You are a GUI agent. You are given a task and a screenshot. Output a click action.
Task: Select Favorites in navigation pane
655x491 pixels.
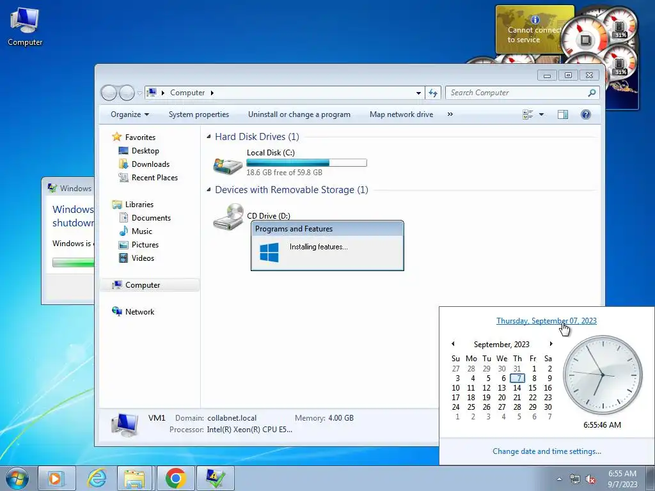click(134, 137)
